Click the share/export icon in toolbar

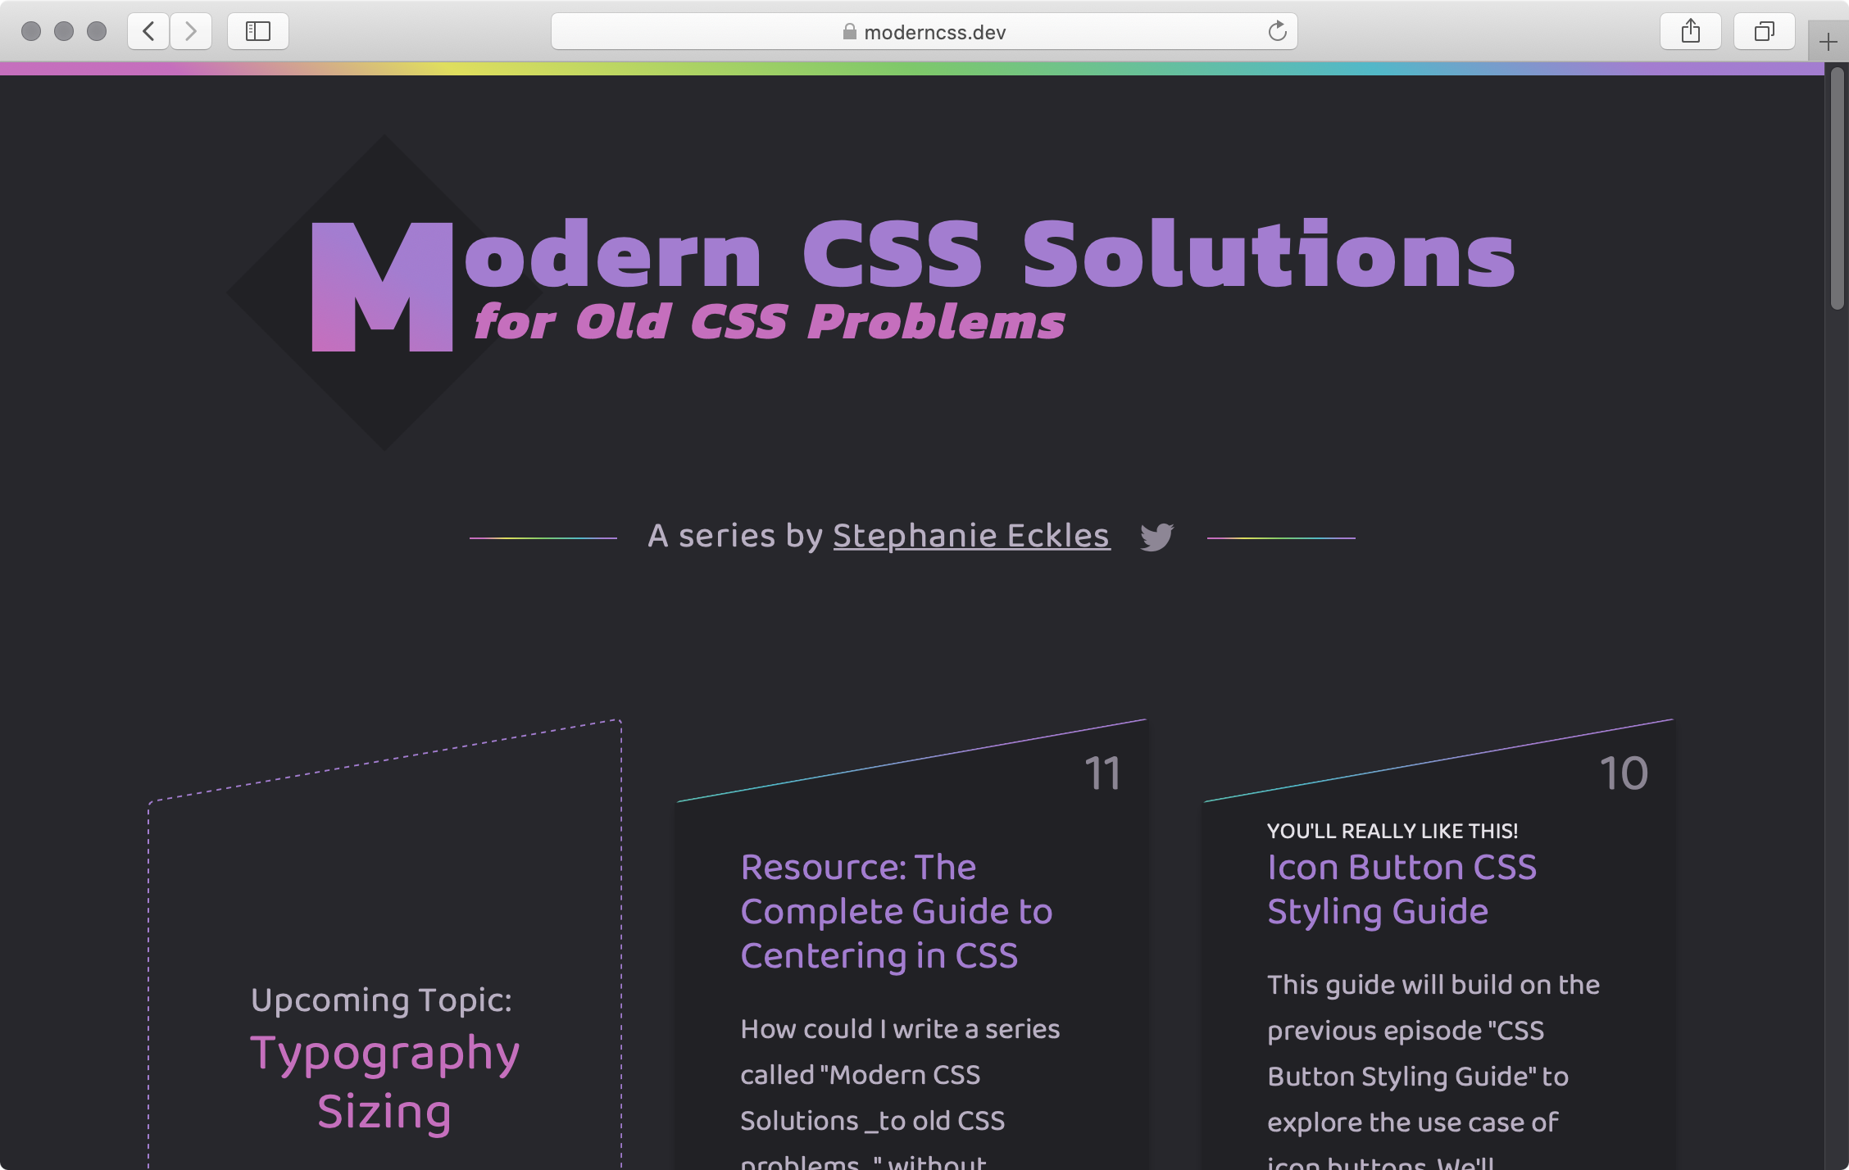point(1692,29)
